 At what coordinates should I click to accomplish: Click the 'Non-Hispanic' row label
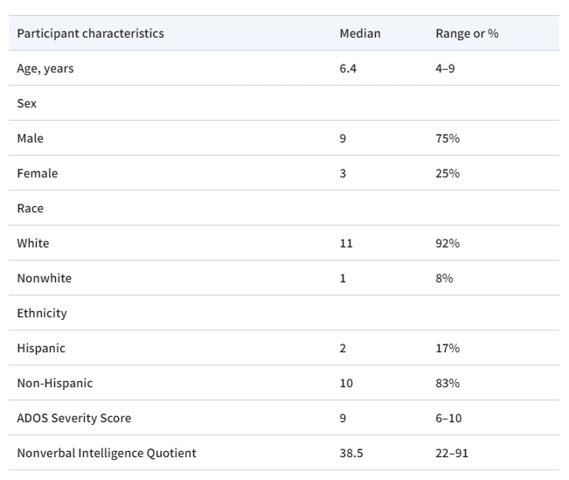(x=54, y=383)
